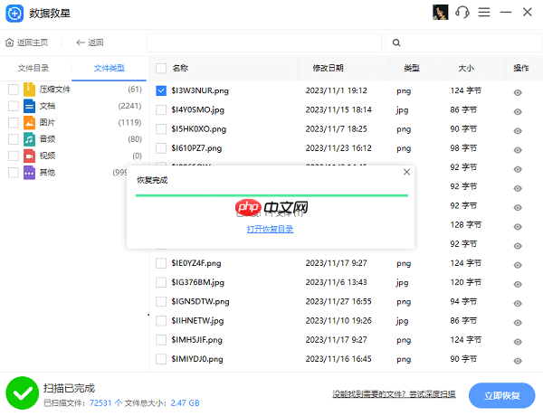
Task: Toggle the select-all checkbox beside 名称
Action: click(161, 68)
